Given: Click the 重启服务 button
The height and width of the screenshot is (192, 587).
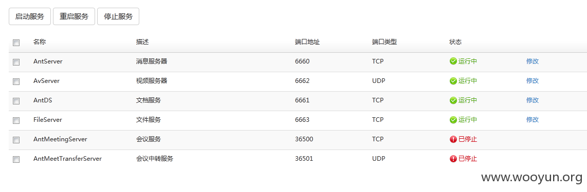Looking at the screenshot, I should tap(74, 16).
